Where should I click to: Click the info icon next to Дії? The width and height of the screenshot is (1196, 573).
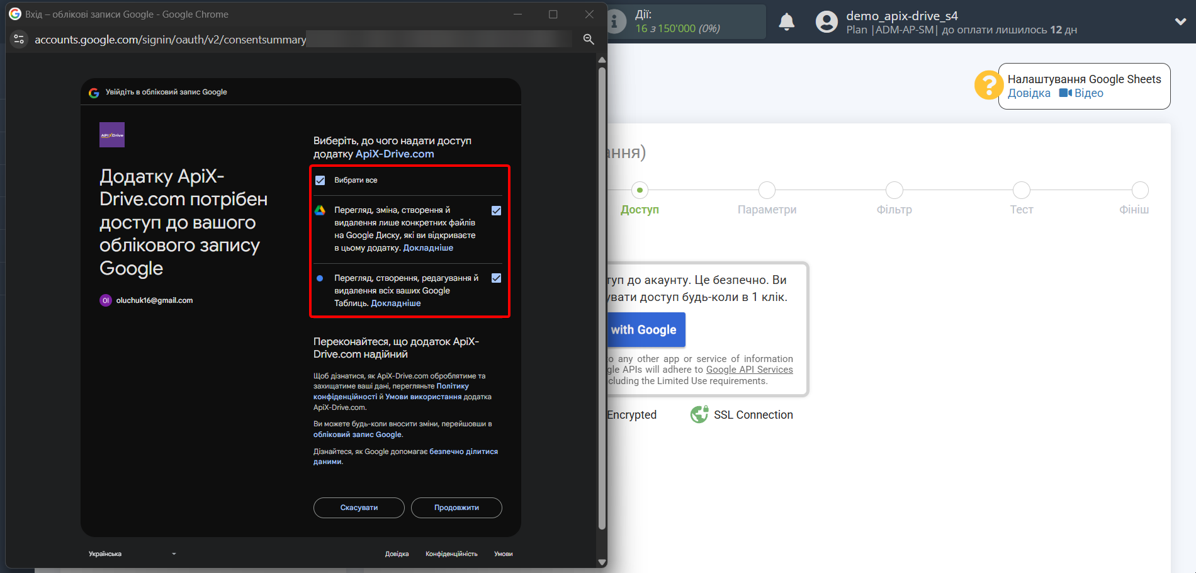pos(617,22)
